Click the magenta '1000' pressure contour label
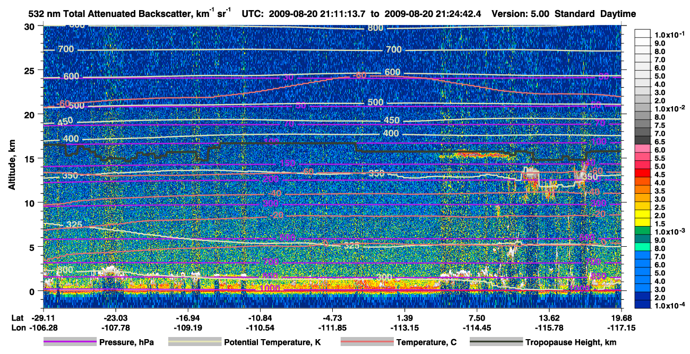The image size is (690, 354). pos(270,288)
